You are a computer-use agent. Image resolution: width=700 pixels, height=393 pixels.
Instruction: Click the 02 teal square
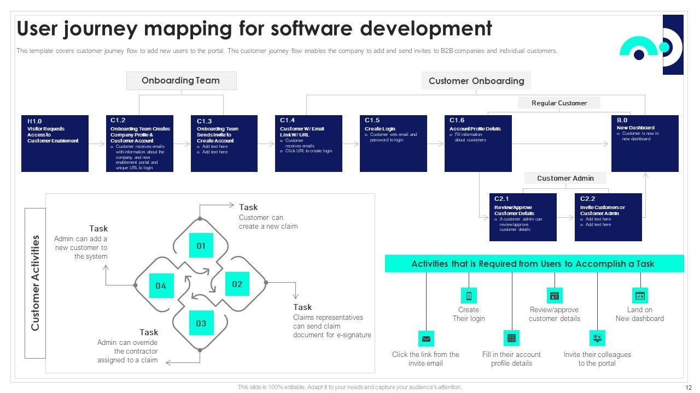pos(237,284)
